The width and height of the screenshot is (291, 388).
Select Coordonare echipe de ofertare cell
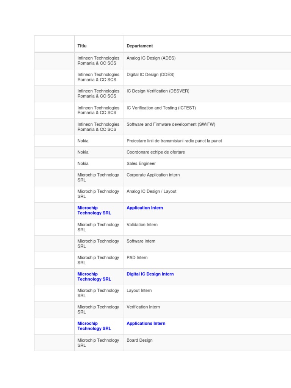click(x=155, y=152)
